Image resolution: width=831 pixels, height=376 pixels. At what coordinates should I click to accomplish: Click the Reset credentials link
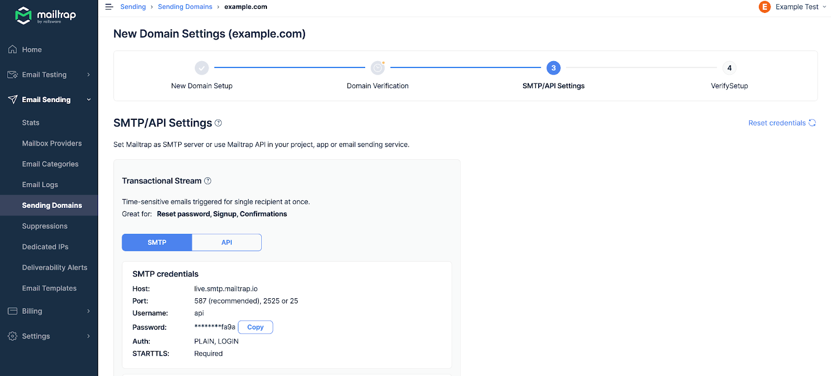click(x=777, y=123)
